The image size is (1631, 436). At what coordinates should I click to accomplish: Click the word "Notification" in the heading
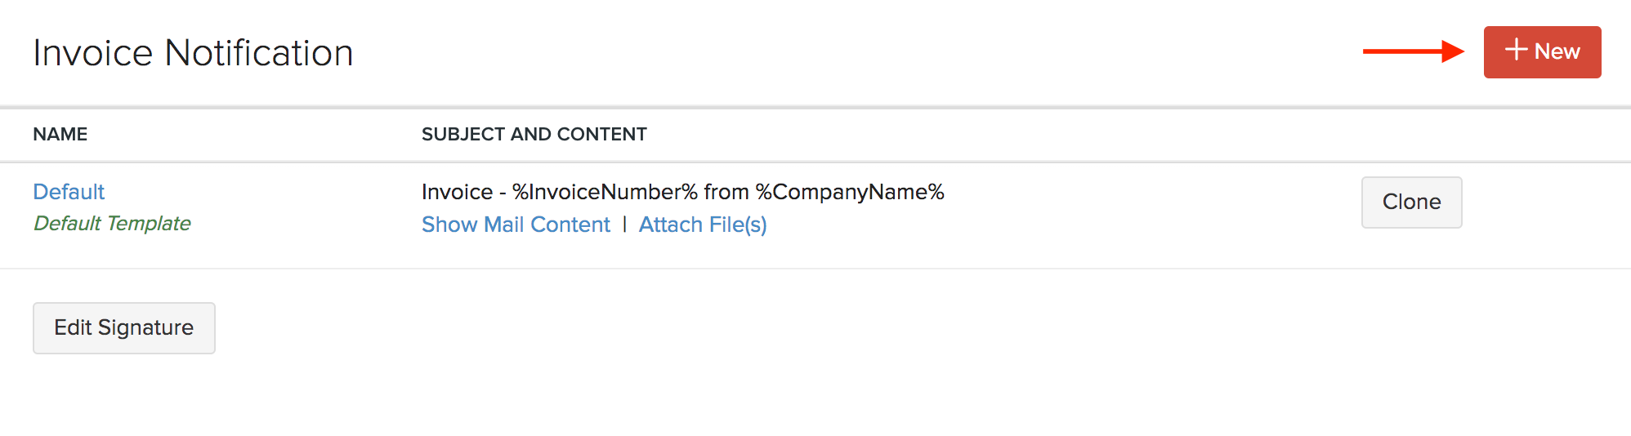[259, 53]
